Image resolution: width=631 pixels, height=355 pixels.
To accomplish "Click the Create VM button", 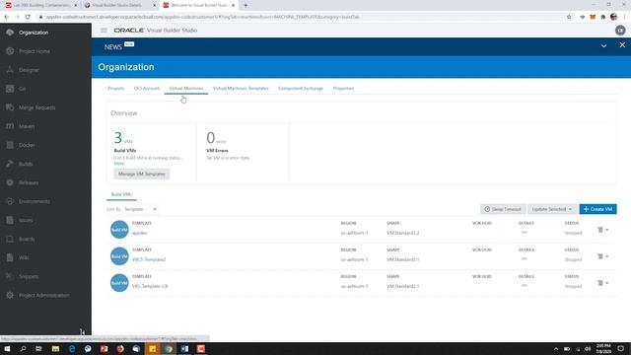I will click(x=597, y=209).
